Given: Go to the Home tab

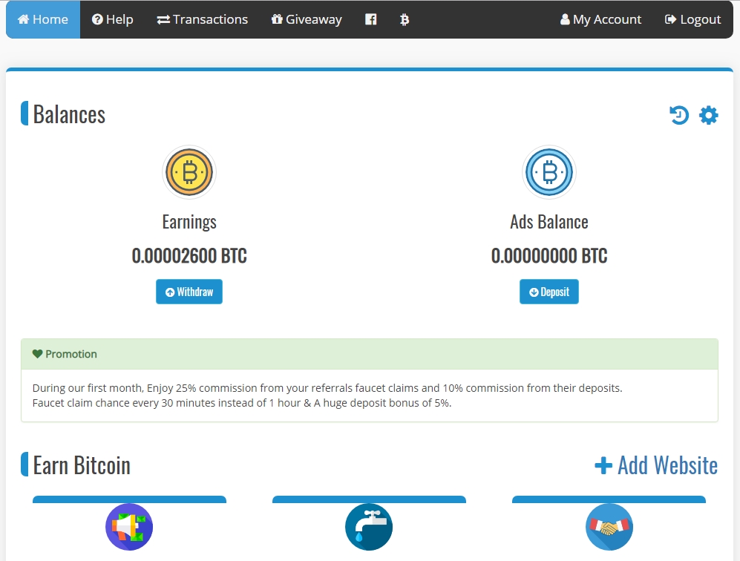Looking at the screenshot, I should [43, 19].
